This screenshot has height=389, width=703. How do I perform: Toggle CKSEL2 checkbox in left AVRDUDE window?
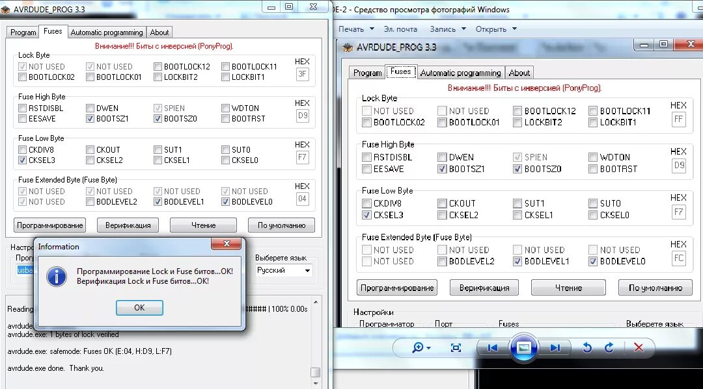[x=90, y=160]
